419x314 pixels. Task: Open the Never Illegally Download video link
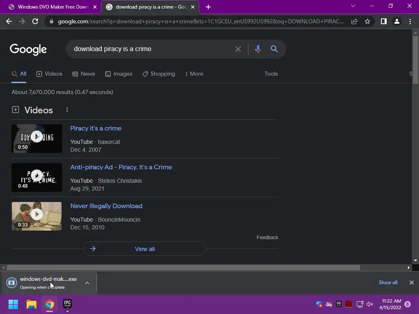(x=106, y=206)
